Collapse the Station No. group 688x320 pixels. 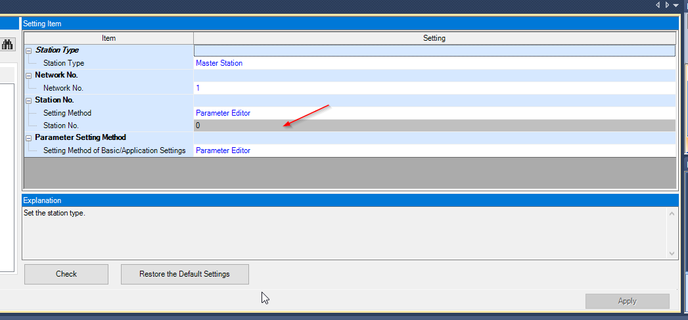coord(29,101)
